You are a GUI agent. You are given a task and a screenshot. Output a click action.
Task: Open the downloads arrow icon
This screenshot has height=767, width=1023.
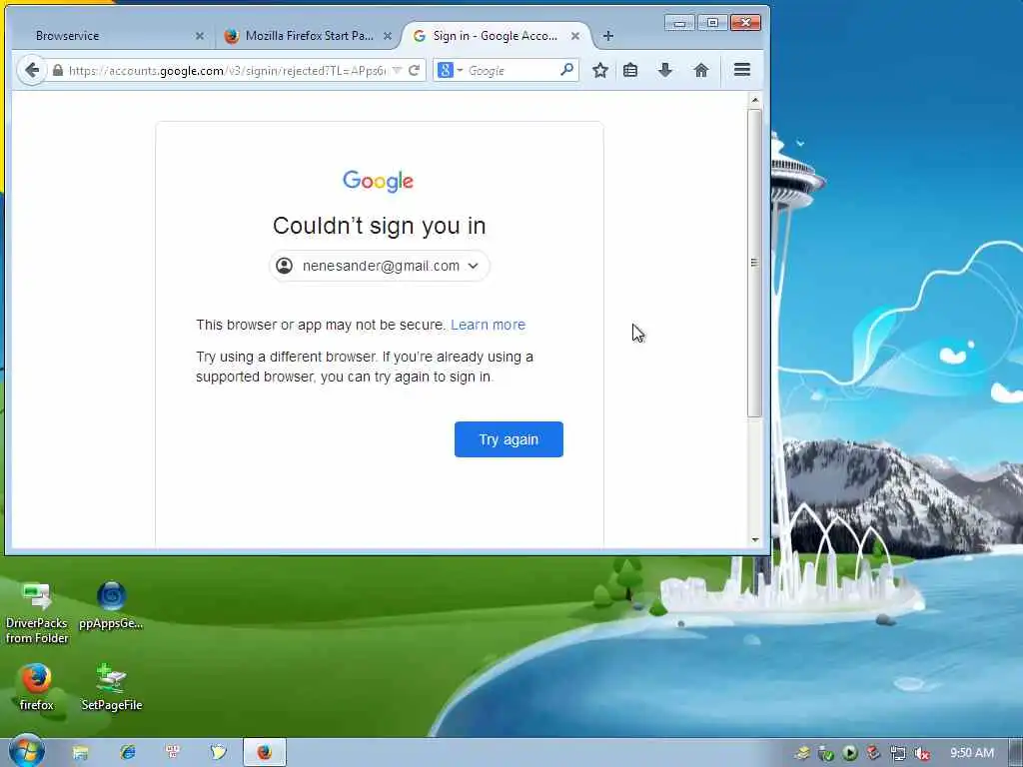(664, 71)
